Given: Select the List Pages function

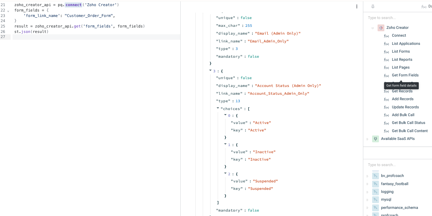Looking at the screenshot, I should click(401, 67).
